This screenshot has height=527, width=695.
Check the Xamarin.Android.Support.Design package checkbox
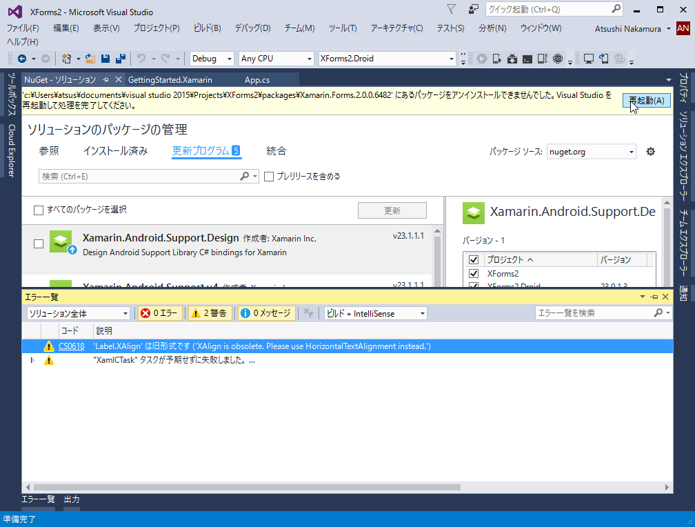tap(39, 244)
